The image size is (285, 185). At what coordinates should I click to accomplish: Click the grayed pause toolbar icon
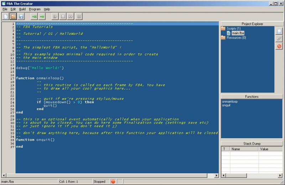(x=79, y=16)
